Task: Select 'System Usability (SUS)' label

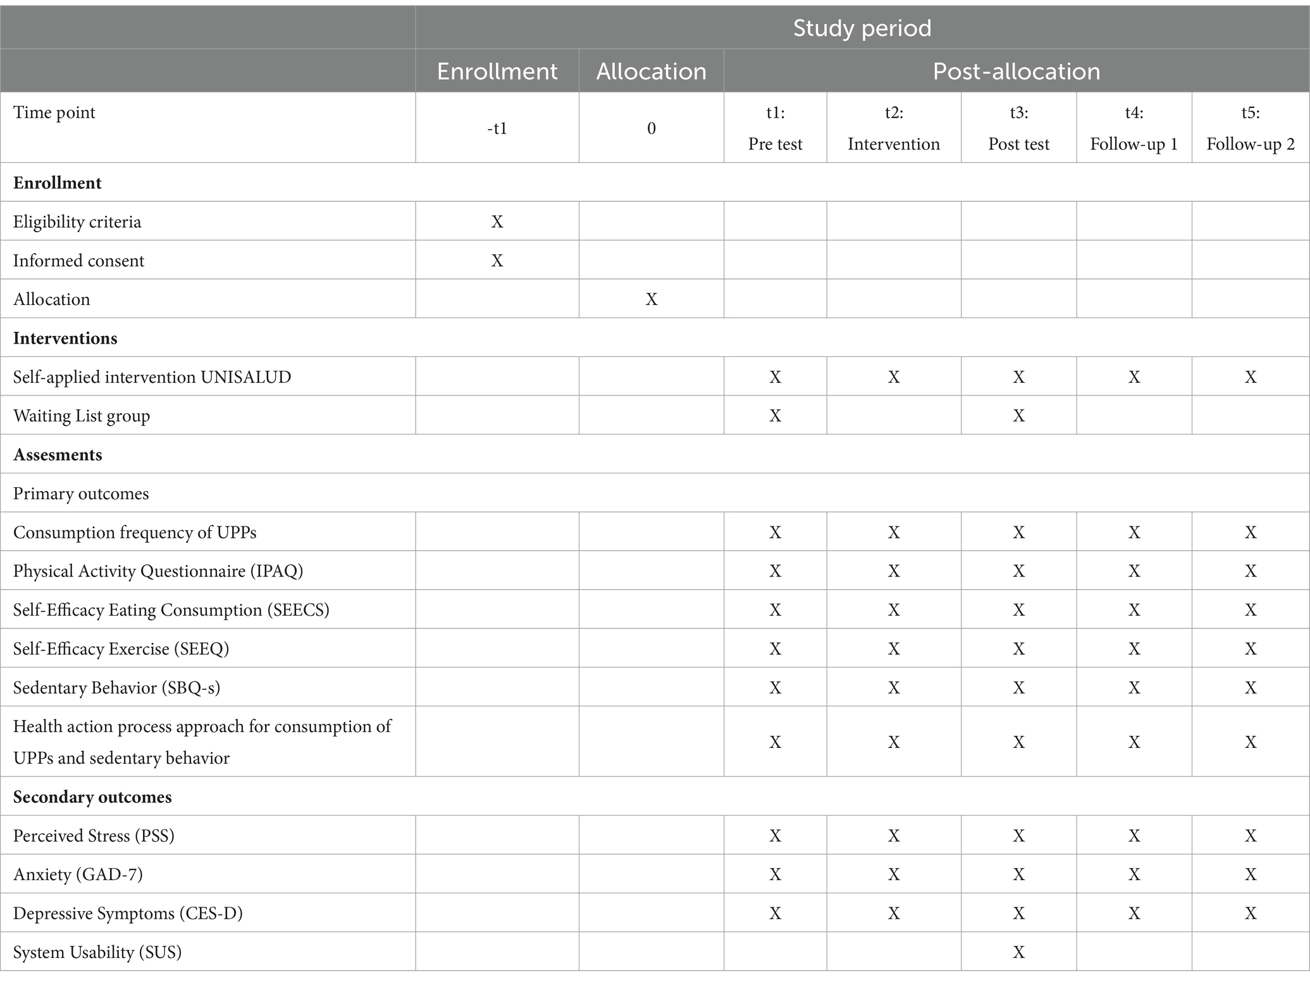Action: coord(97,952)
